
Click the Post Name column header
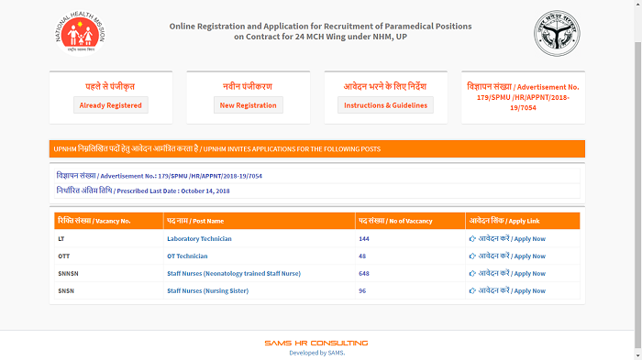(260, 221)
